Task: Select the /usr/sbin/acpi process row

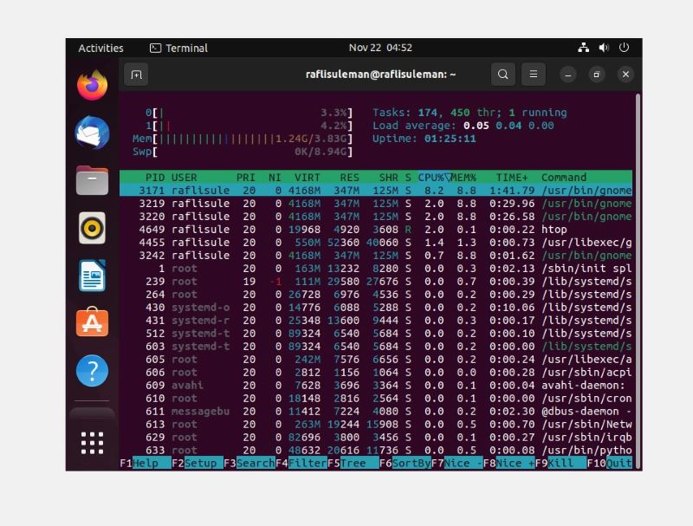Action: coord(376,373)
